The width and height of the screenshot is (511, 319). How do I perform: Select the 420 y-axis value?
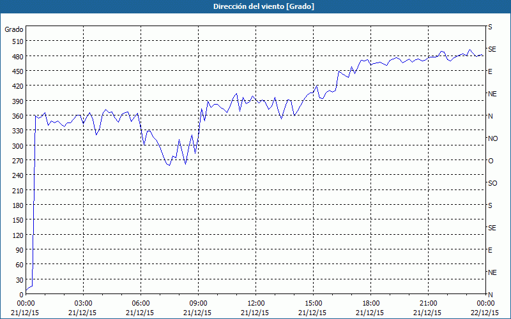[x=19, y=86]
